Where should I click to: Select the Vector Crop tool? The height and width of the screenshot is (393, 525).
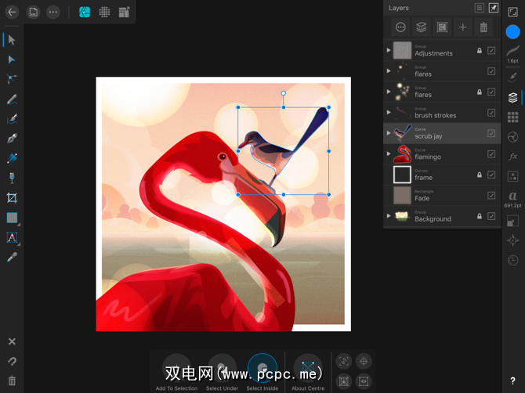12,198
